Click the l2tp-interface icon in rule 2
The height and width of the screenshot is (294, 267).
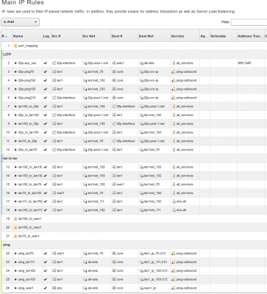(x=54, y=63)
